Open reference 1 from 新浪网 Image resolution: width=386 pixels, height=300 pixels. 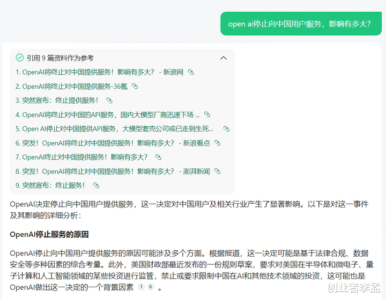[x=100, y=72]
